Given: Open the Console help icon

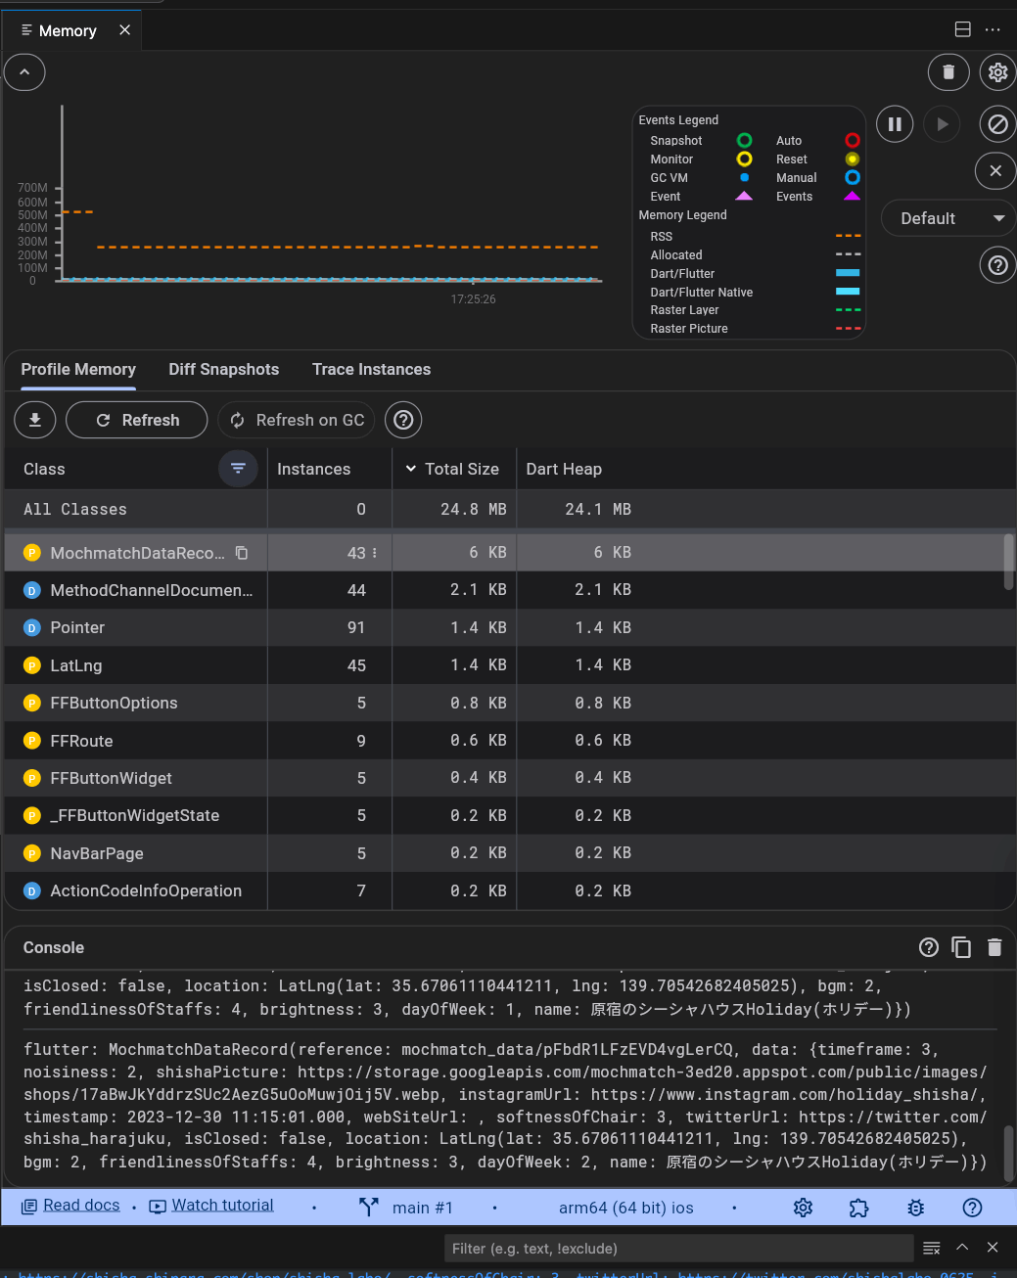Looking at the screenshot, I should (x=929, y=947).
